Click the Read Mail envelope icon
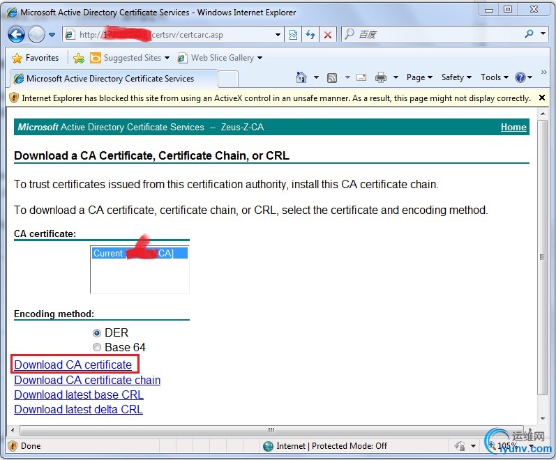This screenshot has width=556, height=460. (x=361, y=77)
